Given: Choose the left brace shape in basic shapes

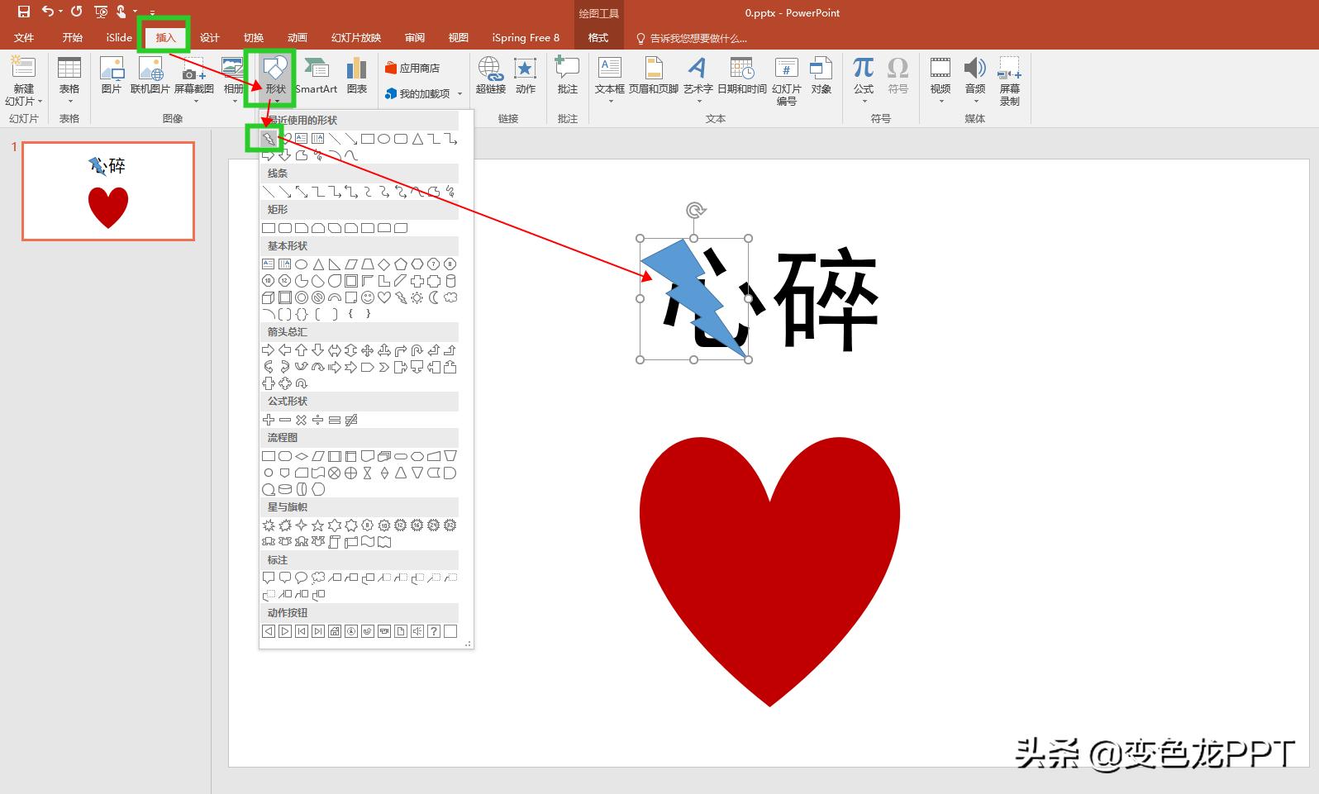Looking at the screenshot, I should pyautogui.click(x=351, y=314).
